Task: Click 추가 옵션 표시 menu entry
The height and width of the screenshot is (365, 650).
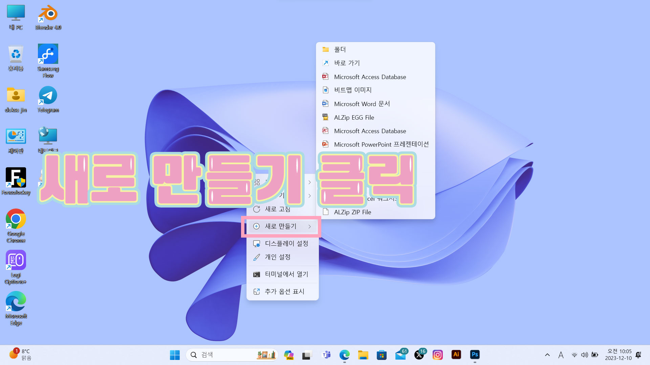Action: tap(284, 291)
